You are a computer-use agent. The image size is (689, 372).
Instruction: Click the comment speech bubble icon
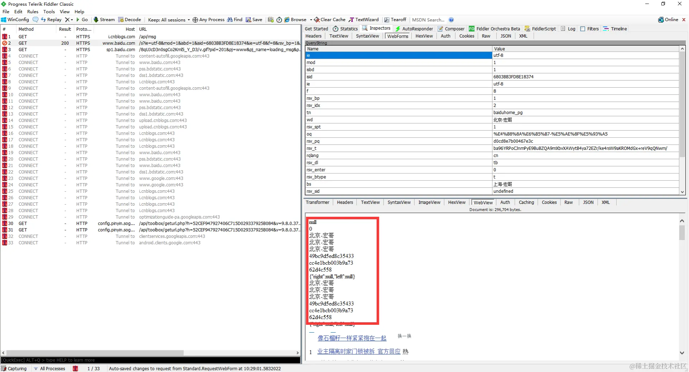point(35,20)
